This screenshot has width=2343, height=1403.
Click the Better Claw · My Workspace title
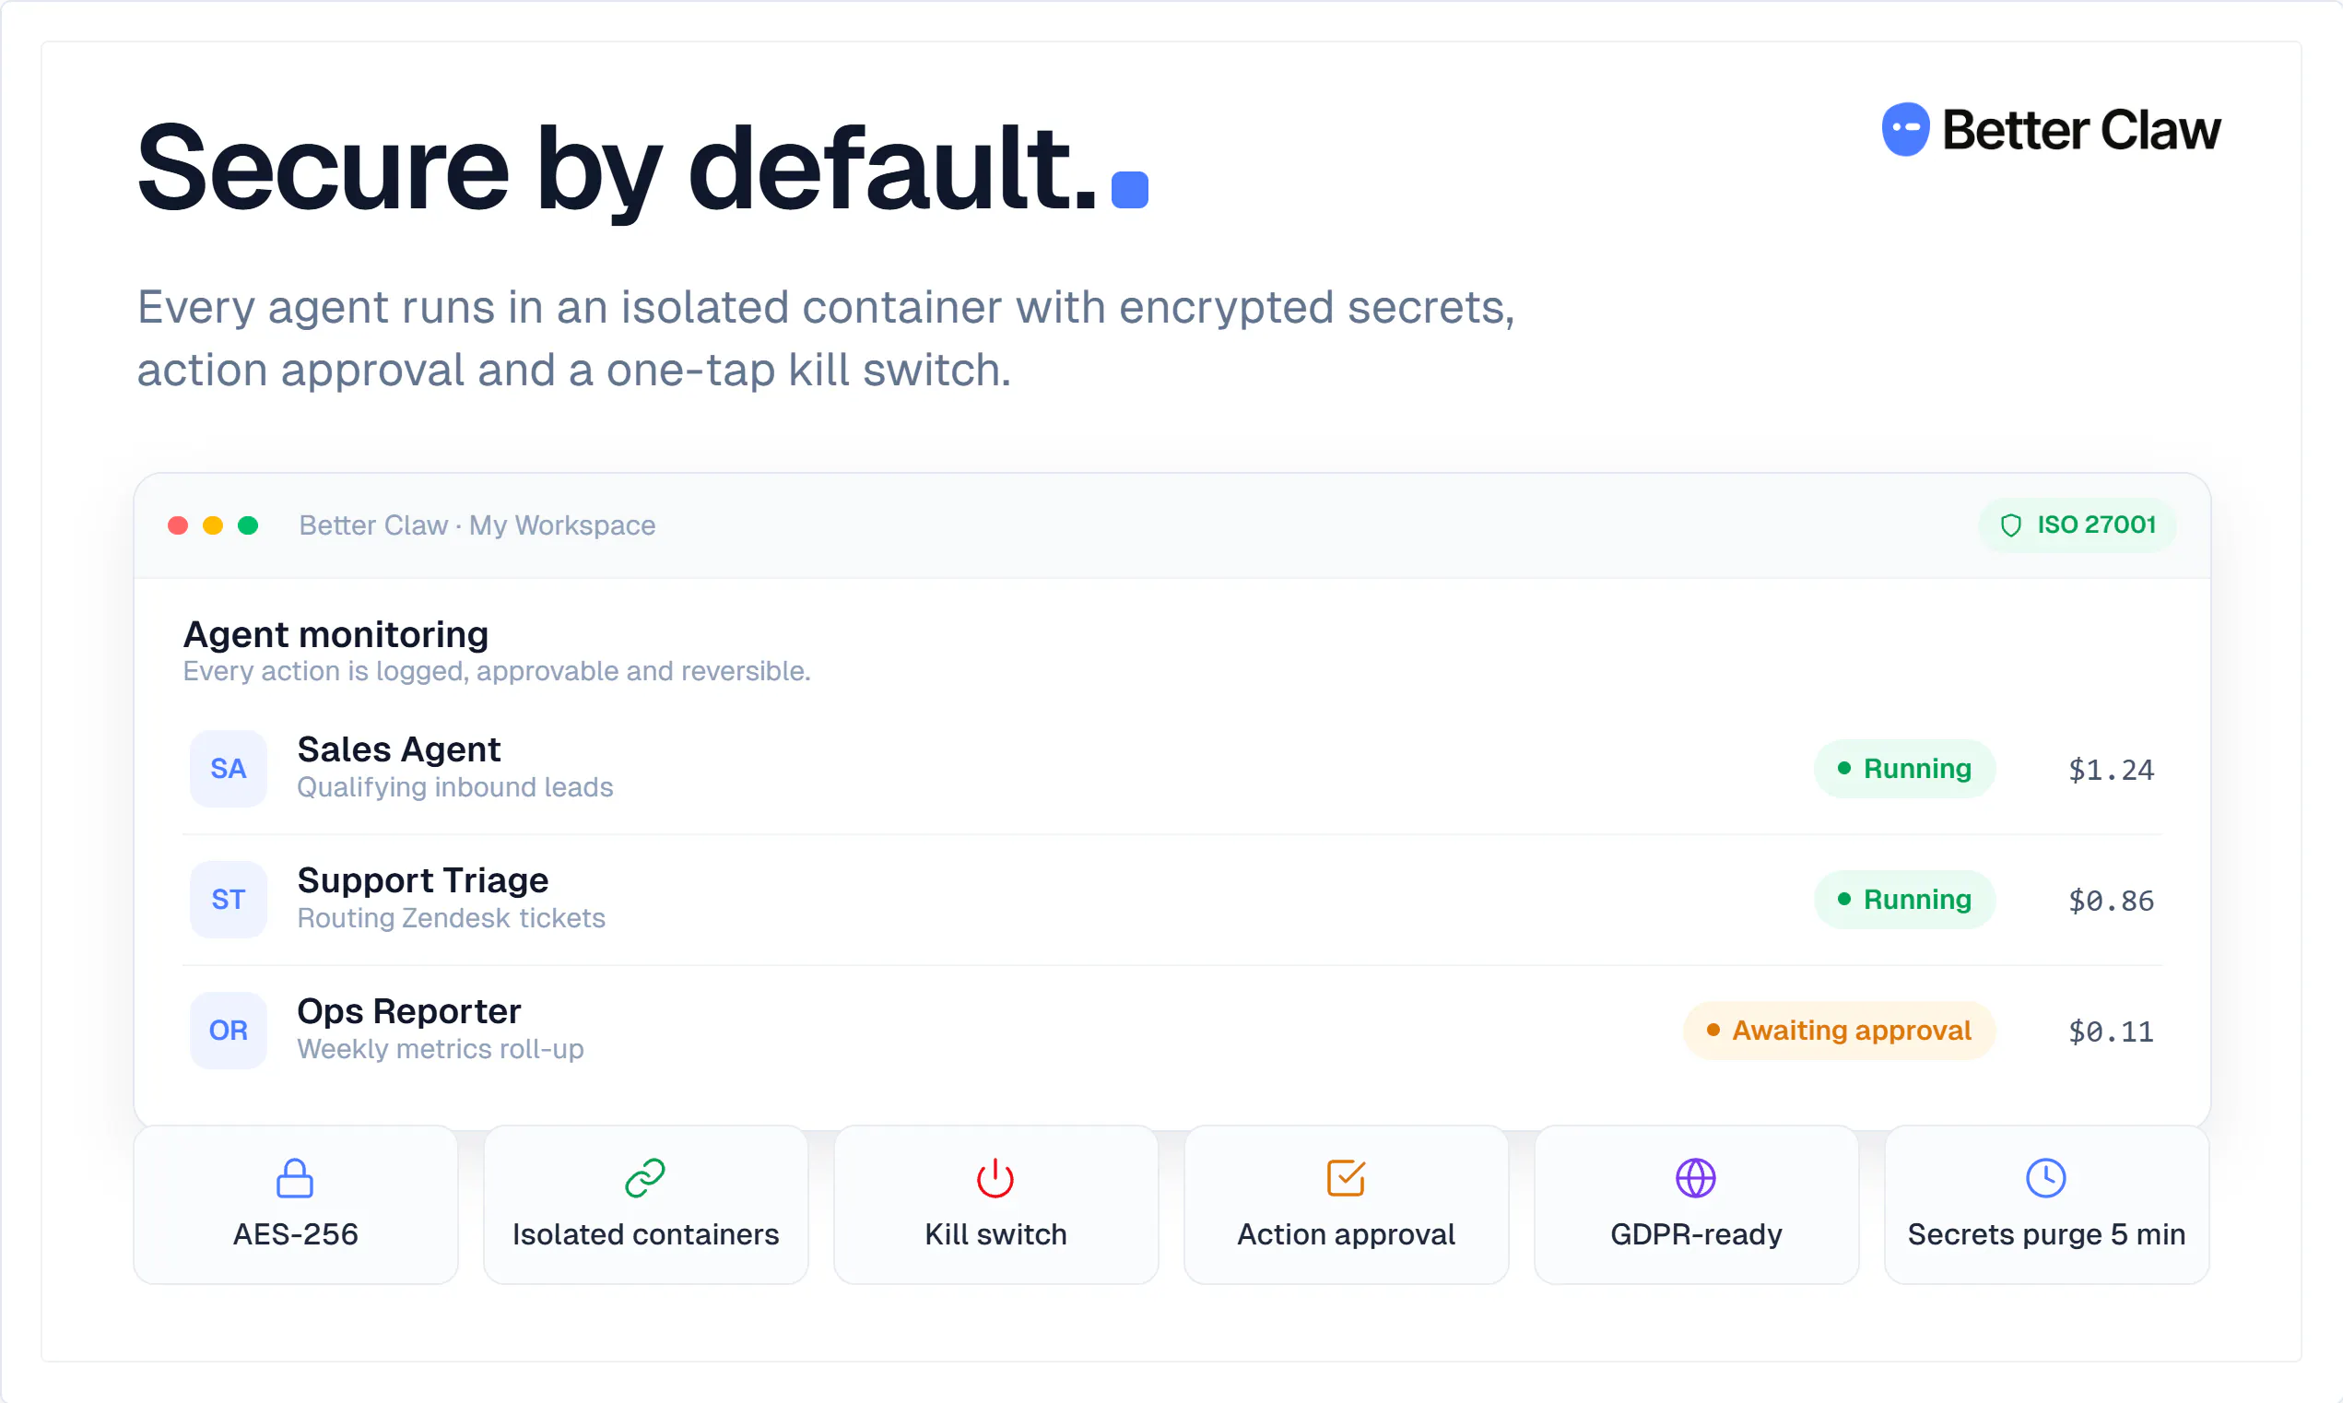pos(477,525)
